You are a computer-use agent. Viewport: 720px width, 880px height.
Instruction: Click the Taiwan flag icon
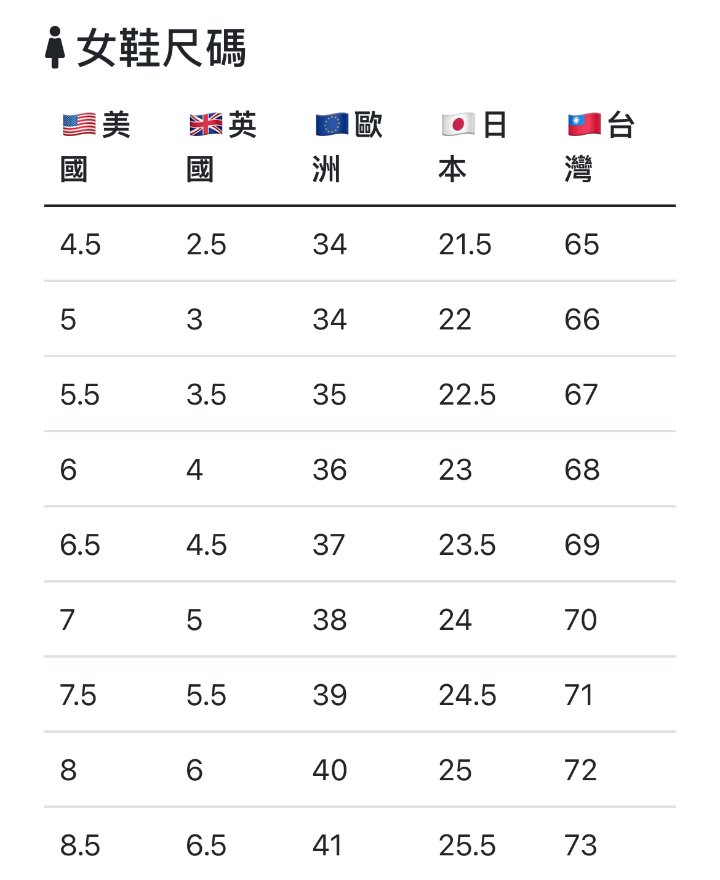coord(584,125)
